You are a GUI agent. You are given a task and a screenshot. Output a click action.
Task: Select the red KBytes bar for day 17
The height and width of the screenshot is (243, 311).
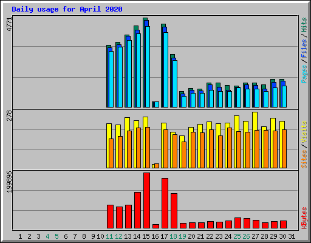point(165,204)
